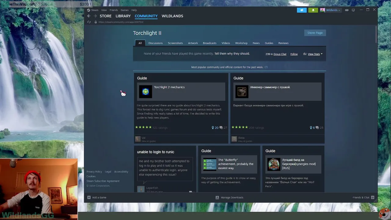Viewport: 391px width, 220px height.
Task: Switch to the Guides tab
Action: click(x=269, y=43)
